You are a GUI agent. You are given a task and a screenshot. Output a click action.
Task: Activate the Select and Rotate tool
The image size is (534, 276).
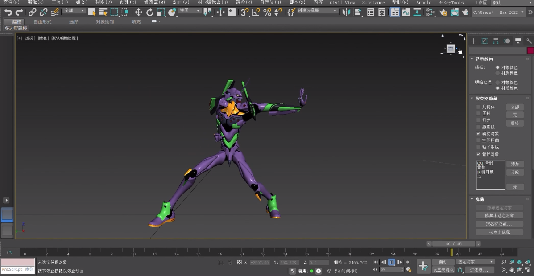pos(149,12)
